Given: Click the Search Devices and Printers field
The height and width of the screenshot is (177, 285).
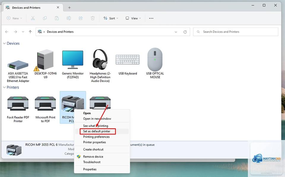Looking at the screenshot, I should point(235,32).
